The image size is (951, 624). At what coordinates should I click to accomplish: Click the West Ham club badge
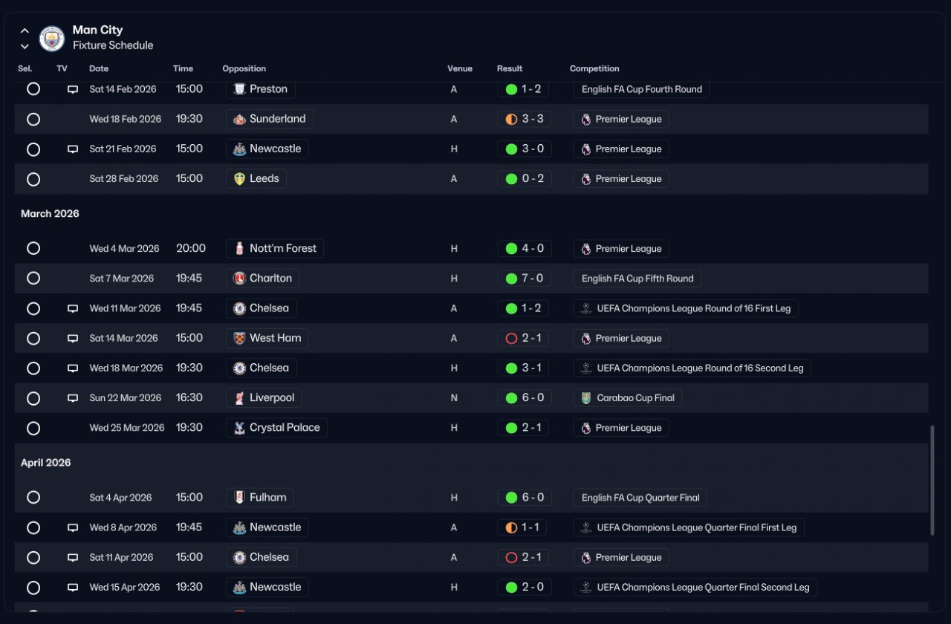(239, 338)
